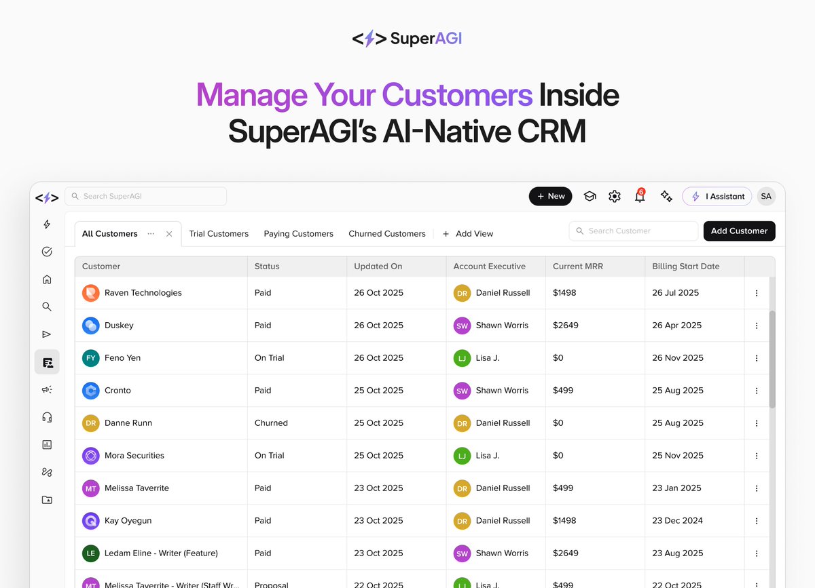The width and height of the screenshot is (815, 588).
Task: Open the notifications bell icon
Action: [x=640, y=196]
